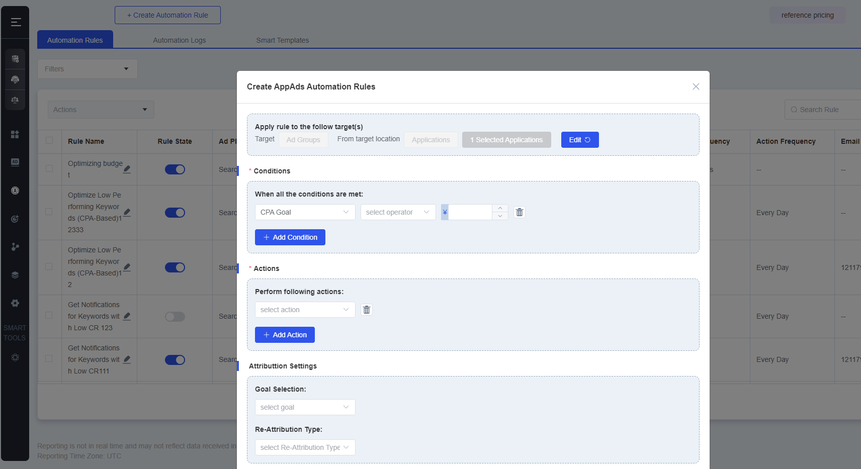This screenshot has width=861, height=469.
Task: Toggle state of Optimize Low Performing Keywords 12
Action: tap(175, 267)
